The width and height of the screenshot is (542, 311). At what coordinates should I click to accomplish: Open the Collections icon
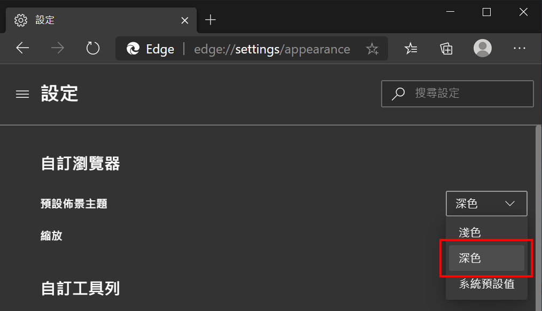click(x=446, y=49)
